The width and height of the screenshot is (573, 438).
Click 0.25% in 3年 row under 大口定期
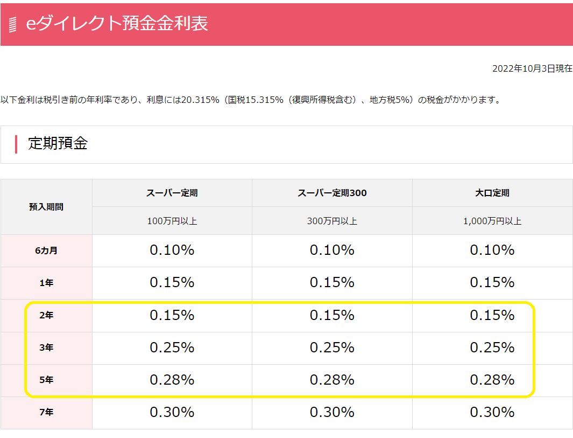pos(492,347)
